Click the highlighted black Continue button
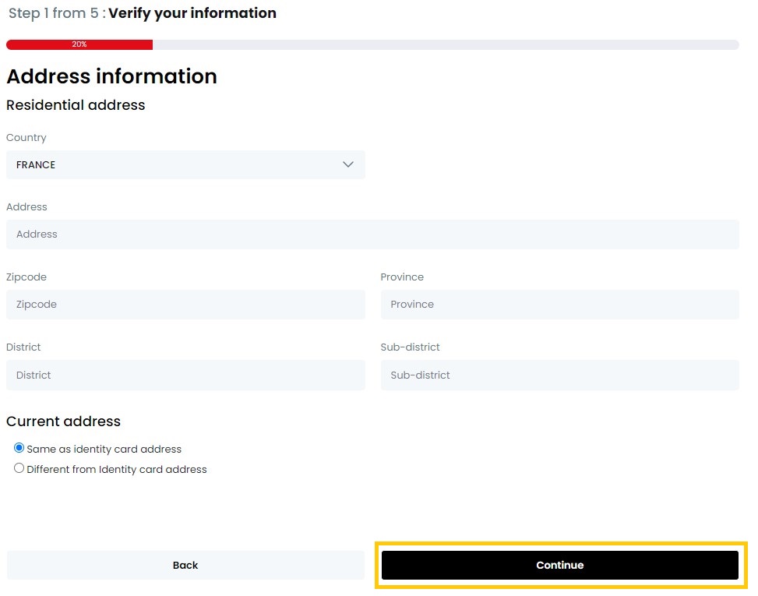 click(559, 565)
